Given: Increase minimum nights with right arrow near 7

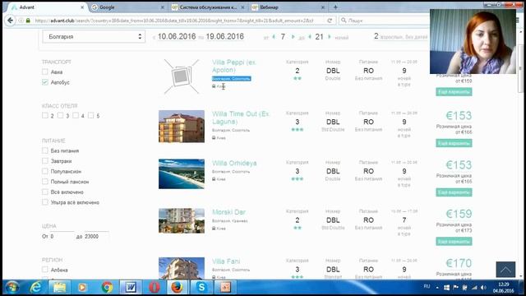Looking at the screenshot, I should click(x=293, y=36).
